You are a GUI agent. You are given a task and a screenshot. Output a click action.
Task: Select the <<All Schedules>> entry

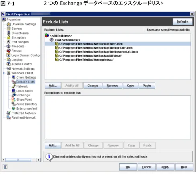click(x=67, y=40)
